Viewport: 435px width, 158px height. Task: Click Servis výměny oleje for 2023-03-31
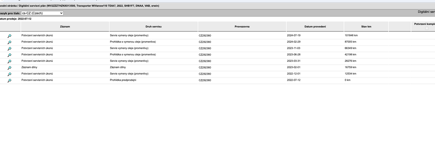[x=129, y=61]
